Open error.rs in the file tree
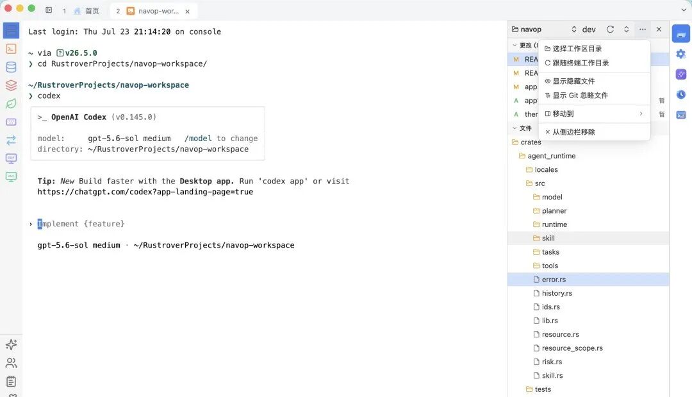This screenshot has height=397, width=692. 588,279
